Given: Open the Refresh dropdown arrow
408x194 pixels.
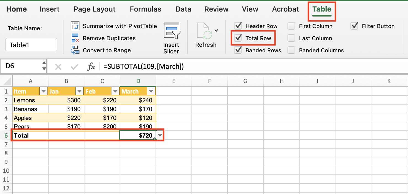Looking at the screenshot, I should (216, 31).
